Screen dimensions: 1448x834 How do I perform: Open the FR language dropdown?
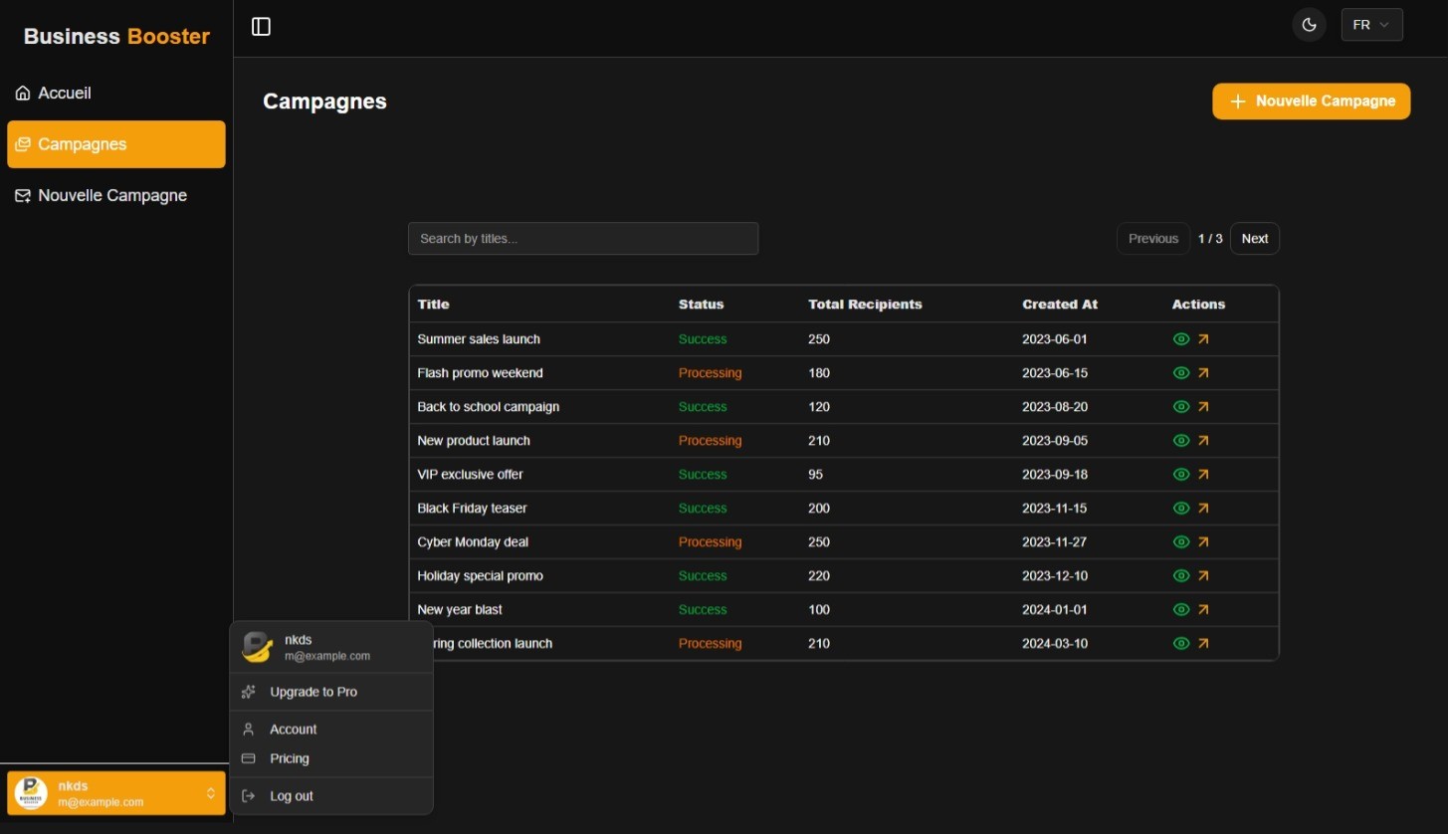[x=1371, y=25]
